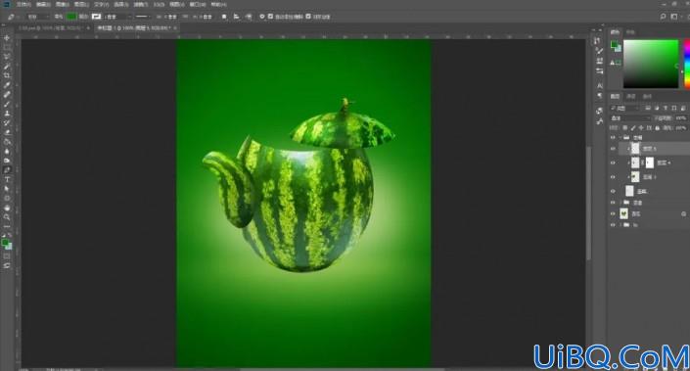Select the Pen tool in toolbar

[7, 170]
